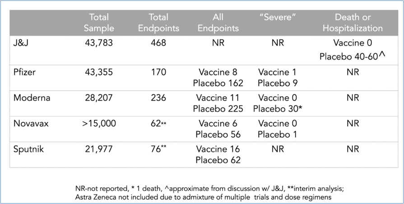Click the "Total Endpoints" column header
The image size is (404, 204).
click(x=158, y=23)
